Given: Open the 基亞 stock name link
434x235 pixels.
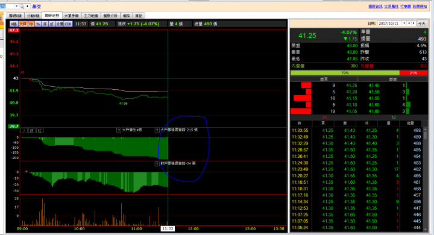Looking at the screenshot, I should click(37, 6).
